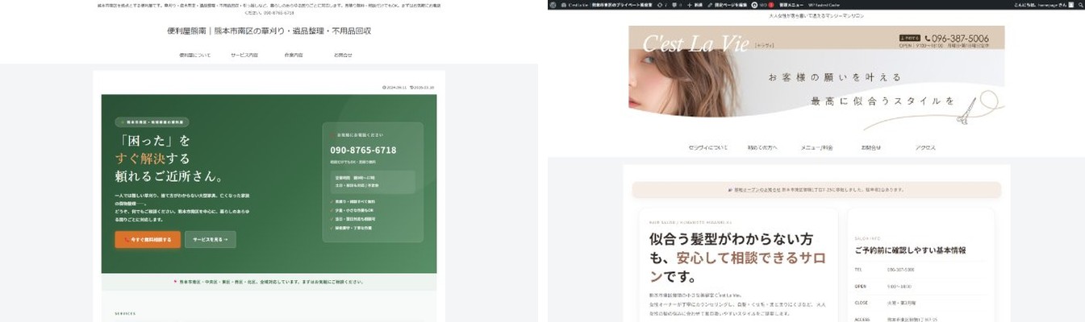1085x322 pixels.
Task: Click the pink relocation notice bar
Action: [x=816, y=190]
